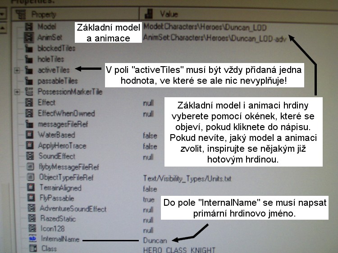Click the EffectWhenOwned reference icon
Screen dimensions: 338x253
(29, 113)
